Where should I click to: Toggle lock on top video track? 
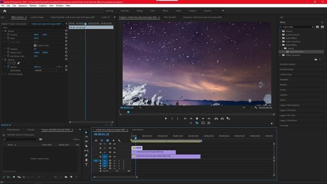pyautogui.click(x=101, y=144)
